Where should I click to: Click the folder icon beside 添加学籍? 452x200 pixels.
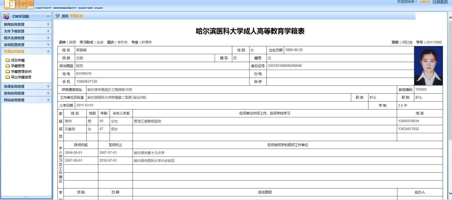8,60
